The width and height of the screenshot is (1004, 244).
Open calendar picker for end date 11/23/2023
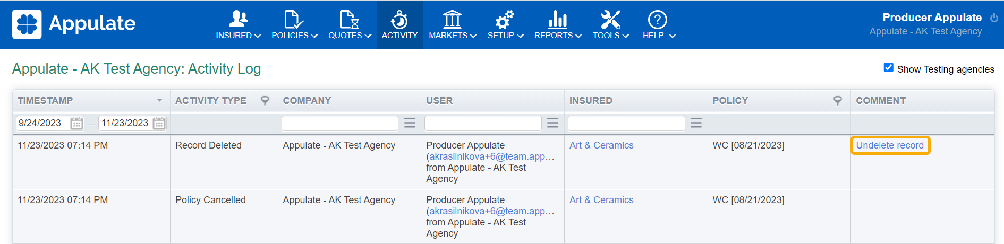pos(159,124)
